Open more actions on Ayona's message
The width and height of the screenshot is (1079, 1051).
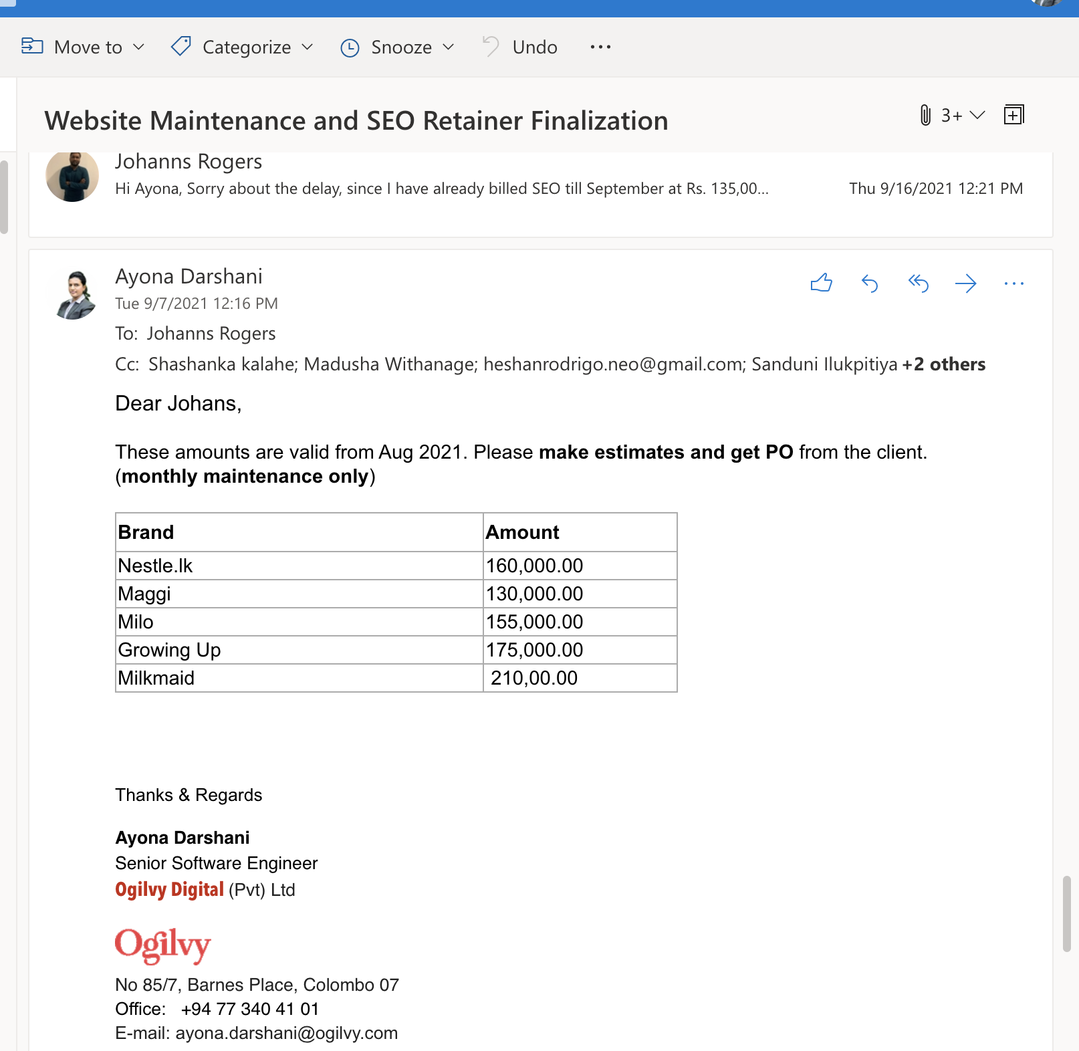tap(1013, 283)
